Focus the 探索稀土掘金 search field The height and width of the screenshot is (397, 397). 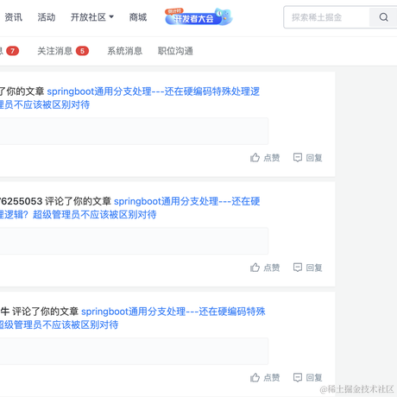[x=326, y=17]
